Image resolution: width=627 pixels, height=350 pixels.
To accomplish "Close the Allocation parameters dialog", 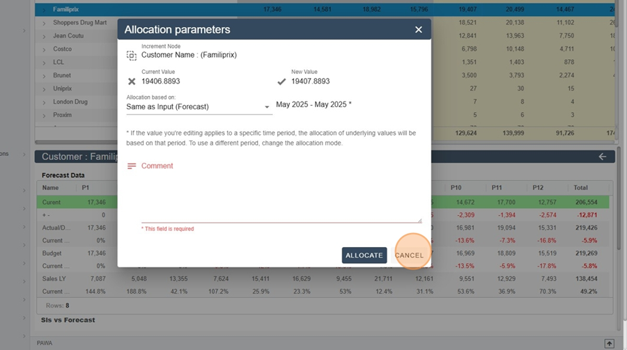I will pyautogui.click(x=418, y=29).
